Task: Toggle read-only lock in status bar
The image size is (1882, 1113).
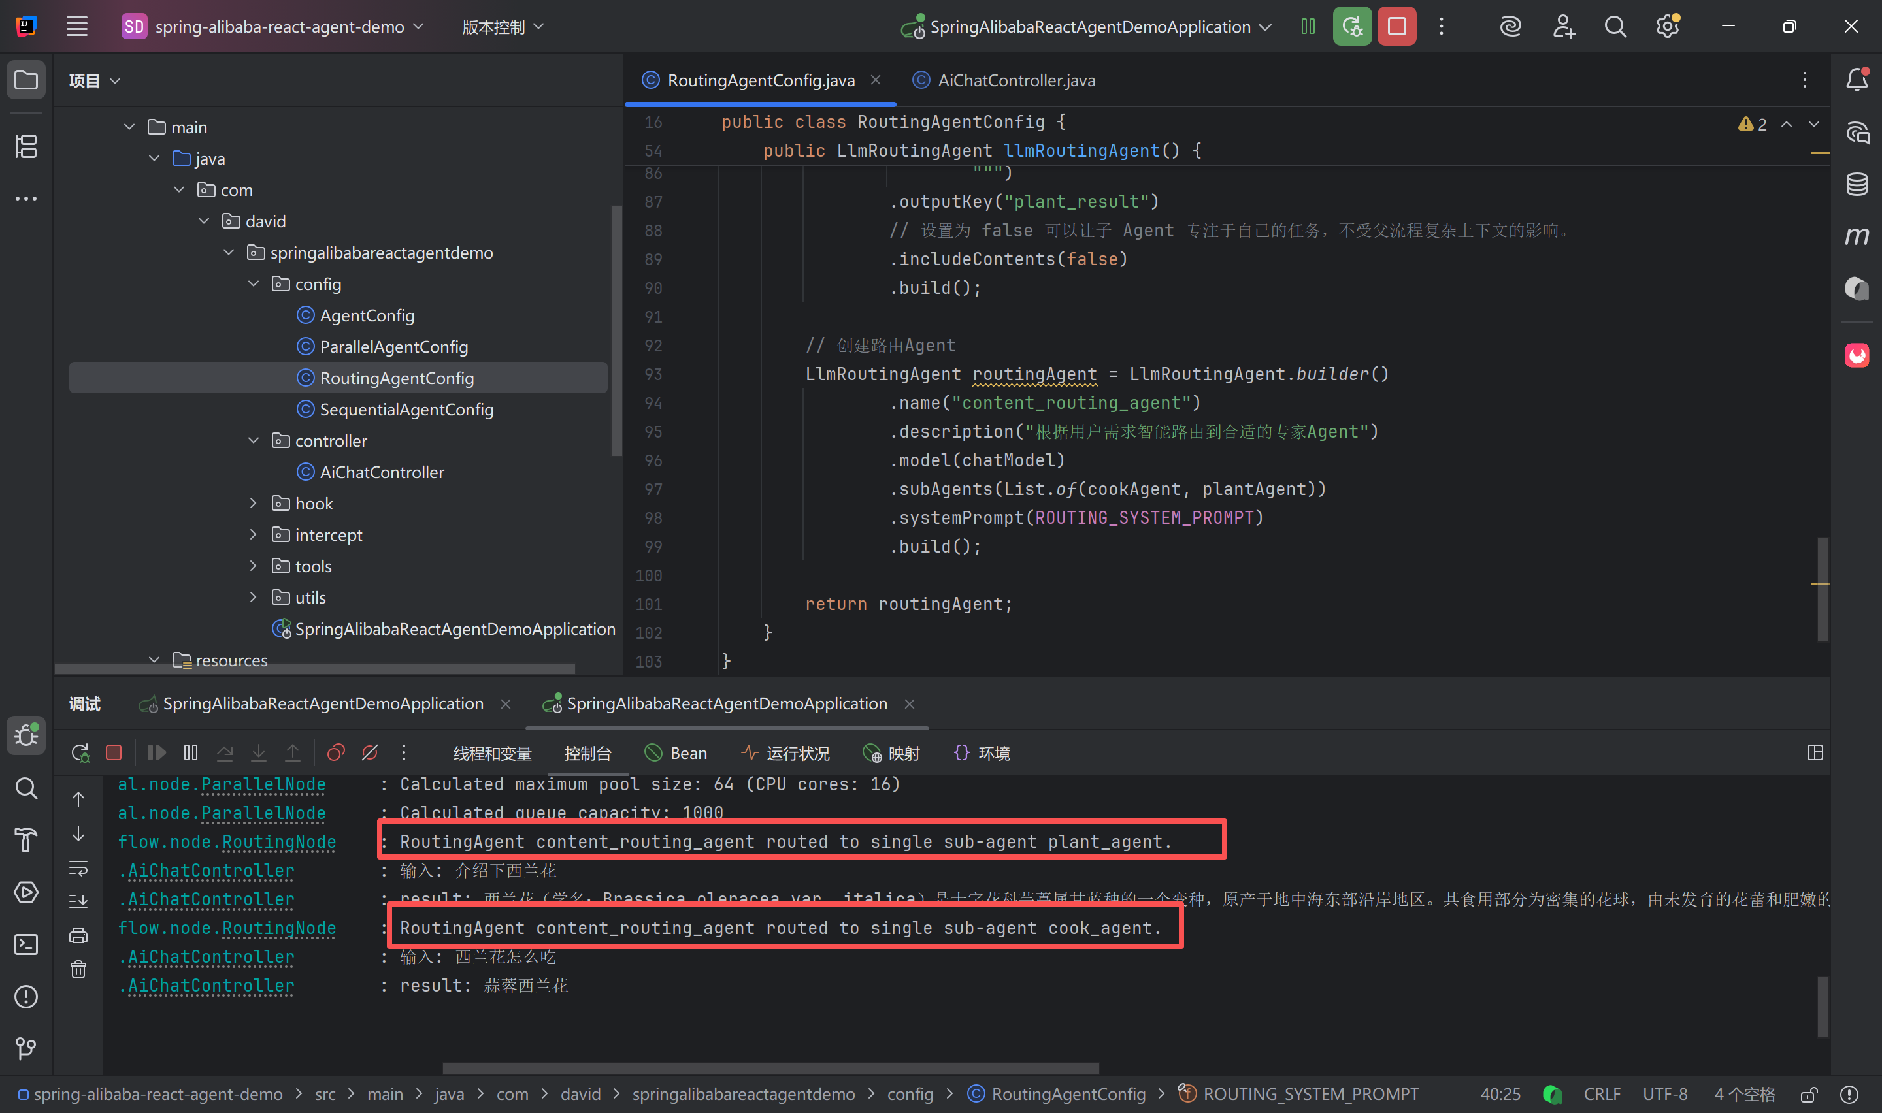Action: (x=1809, y=1094)
